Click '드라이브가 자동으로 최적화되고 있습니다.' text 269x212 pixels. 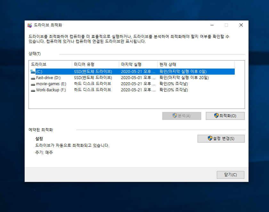72,145
